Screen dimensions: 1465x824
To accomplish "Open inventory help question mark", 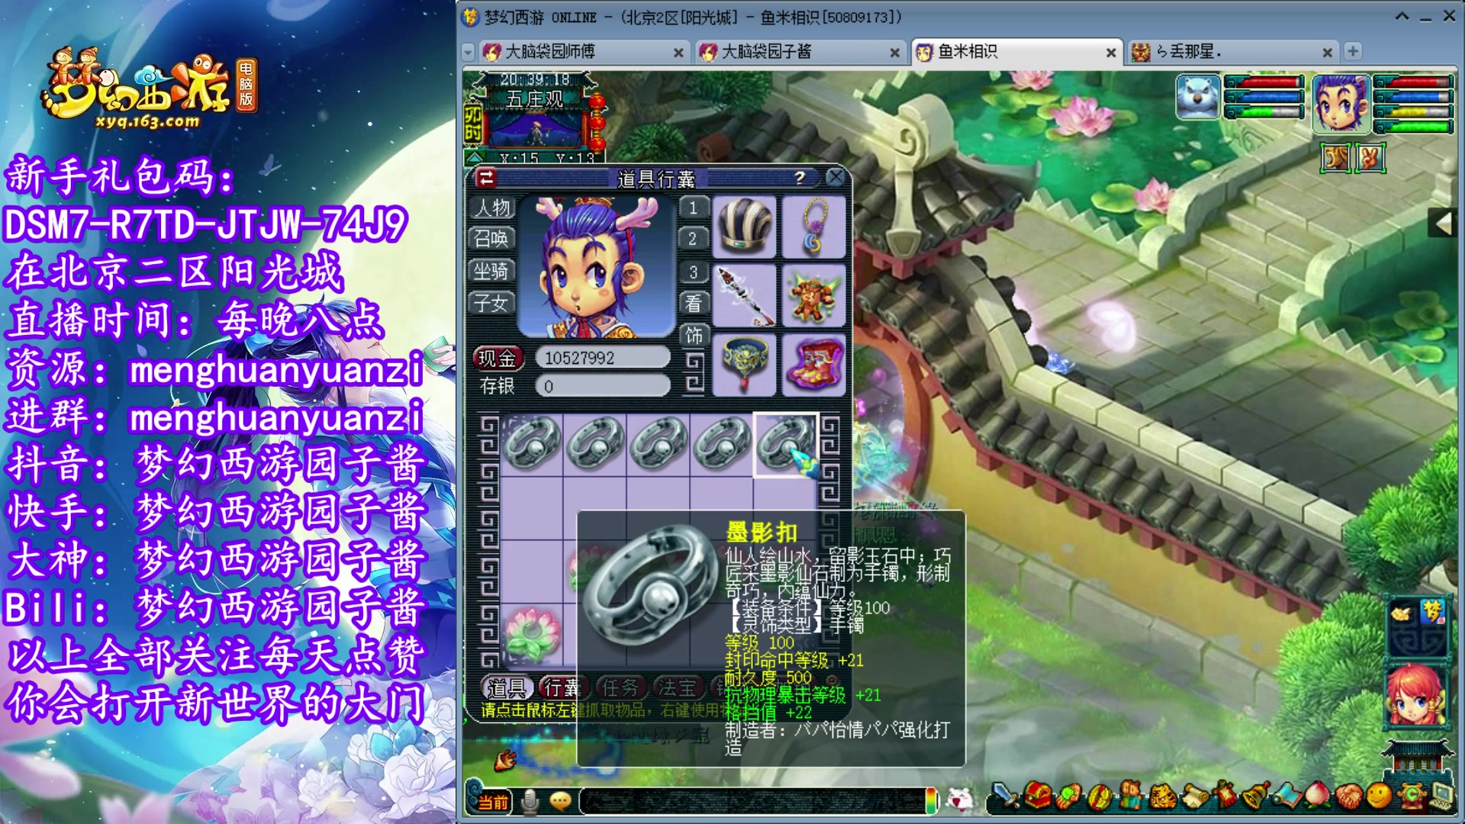I will (x=800, y=178).
